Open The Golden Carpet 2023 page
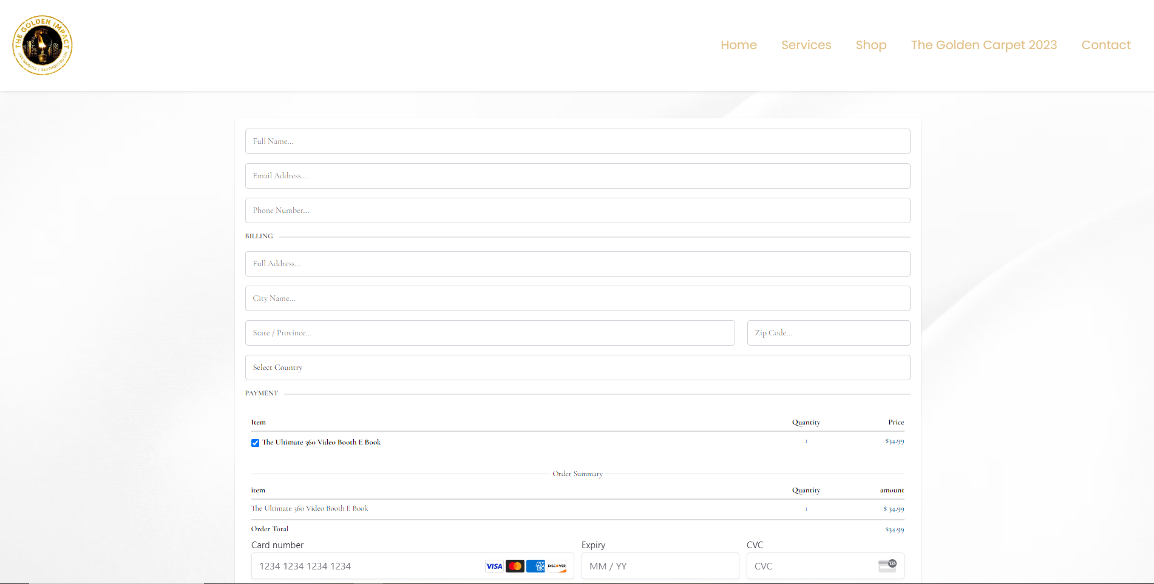Screen dimensions: 1154x584 pyautogui.click(x=983, y=45)
